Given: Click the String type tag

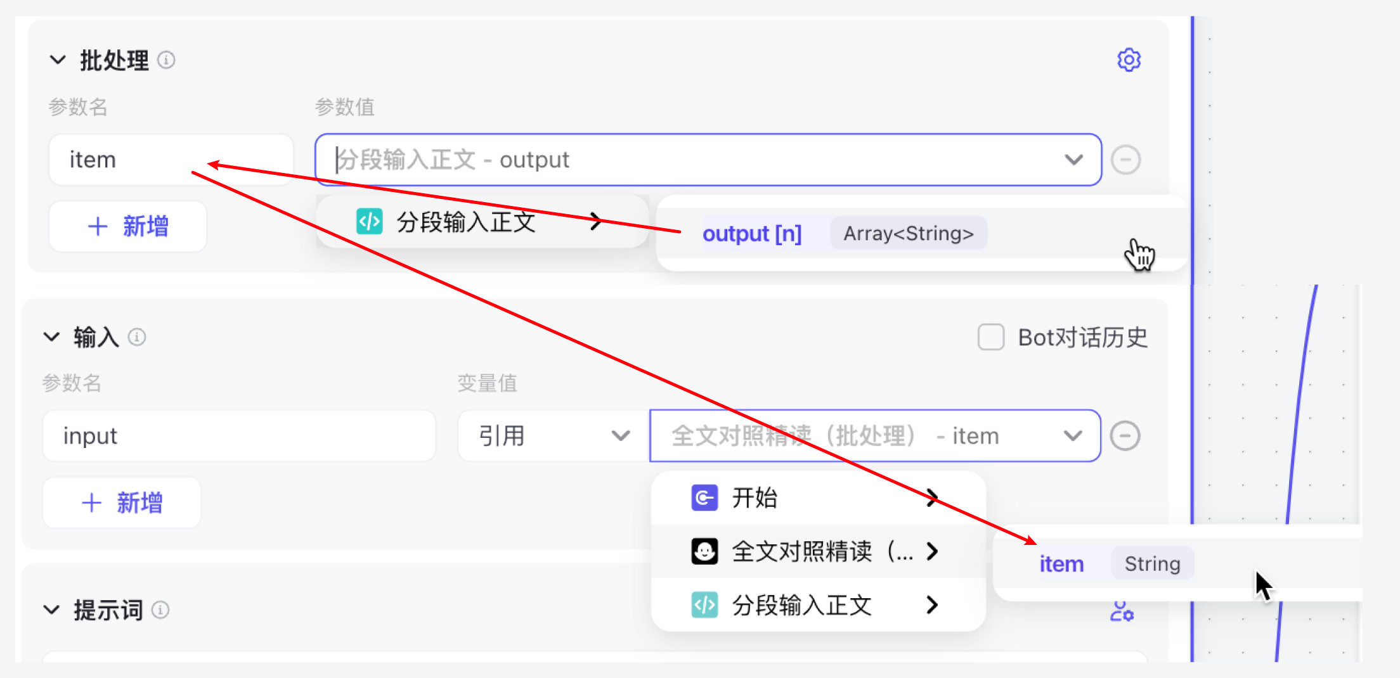Looking at the screenshot, I should [1153, 564].
